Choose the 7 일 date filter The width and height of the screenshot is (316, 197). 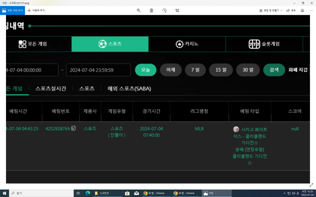(195, 70)
